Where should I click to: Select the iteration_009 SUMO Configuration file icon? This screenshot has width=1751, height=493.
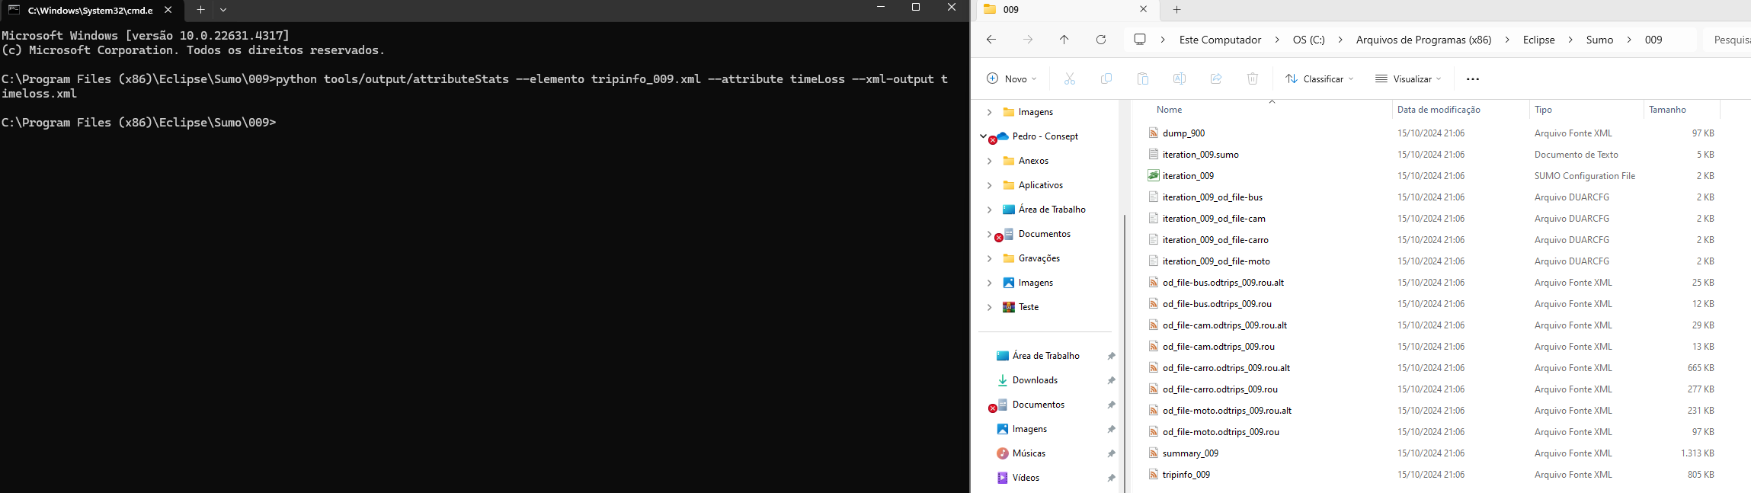click(x=1154, y=175)
